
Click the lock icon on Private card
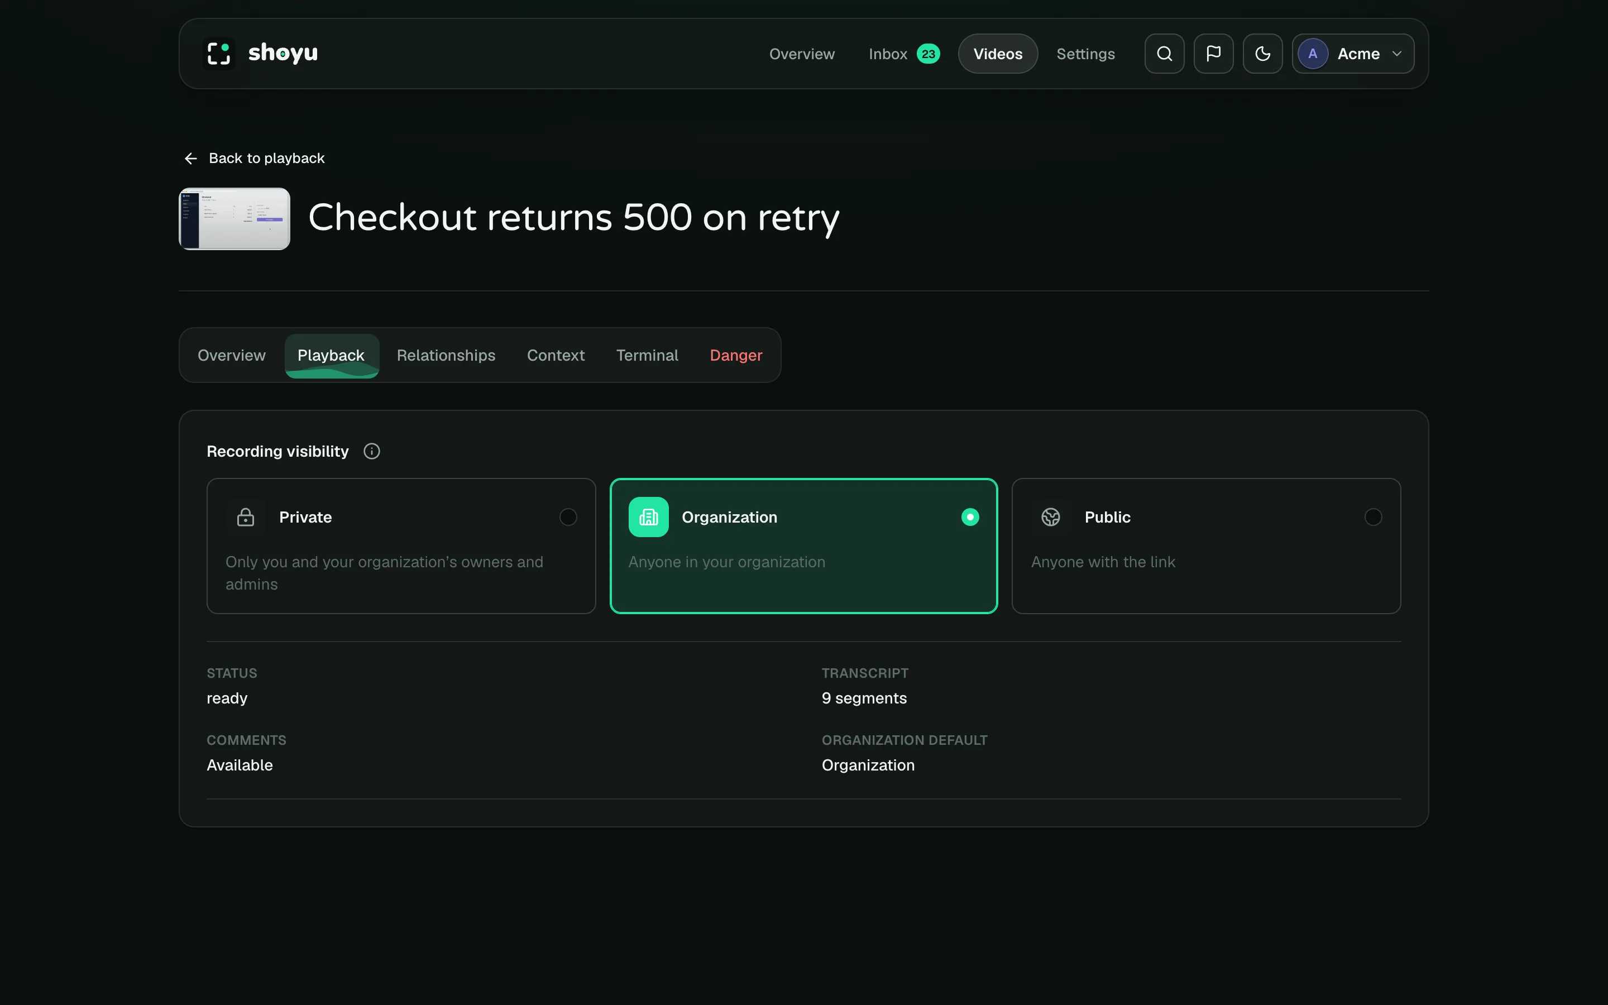tap(246, 517)
